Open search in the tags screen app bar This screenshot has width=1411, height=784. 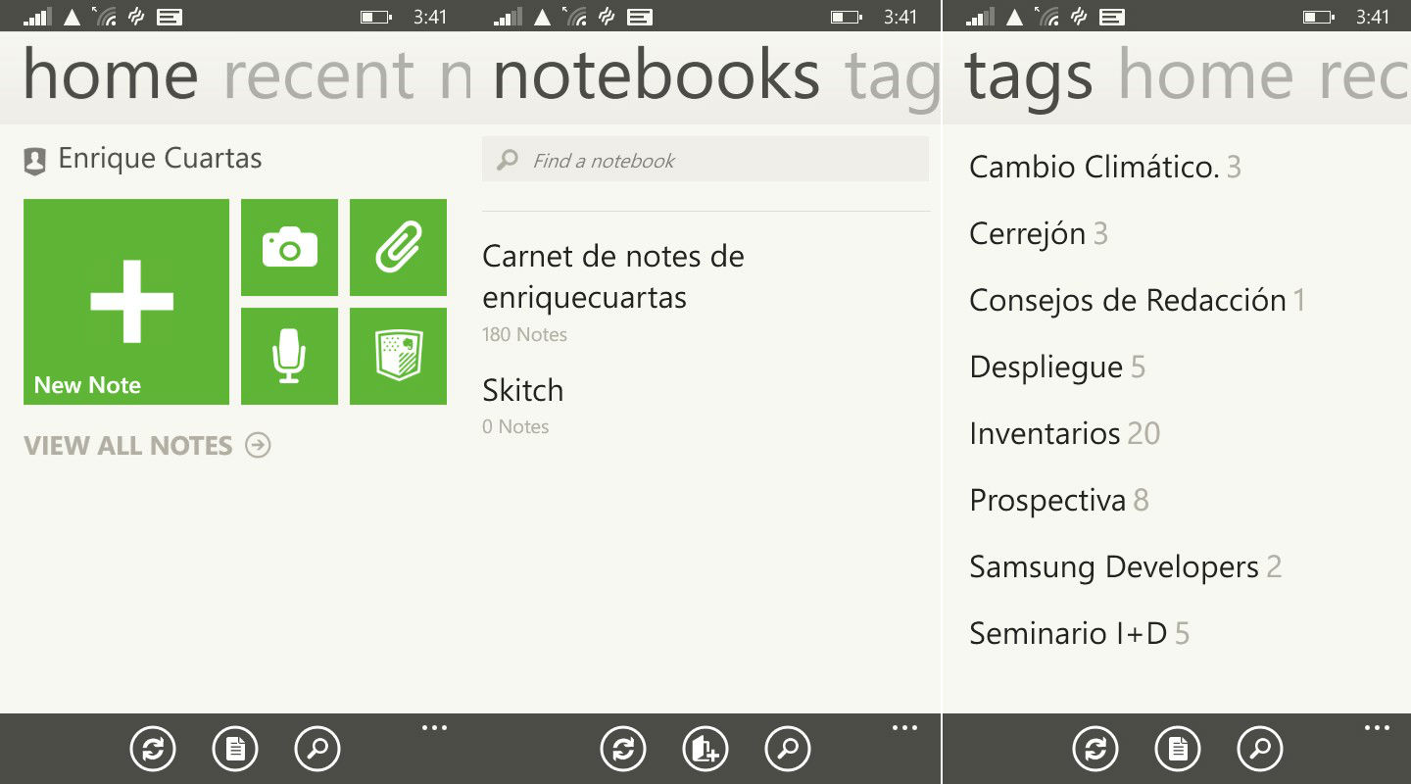pyautogui.click(x=1260, y=750)
